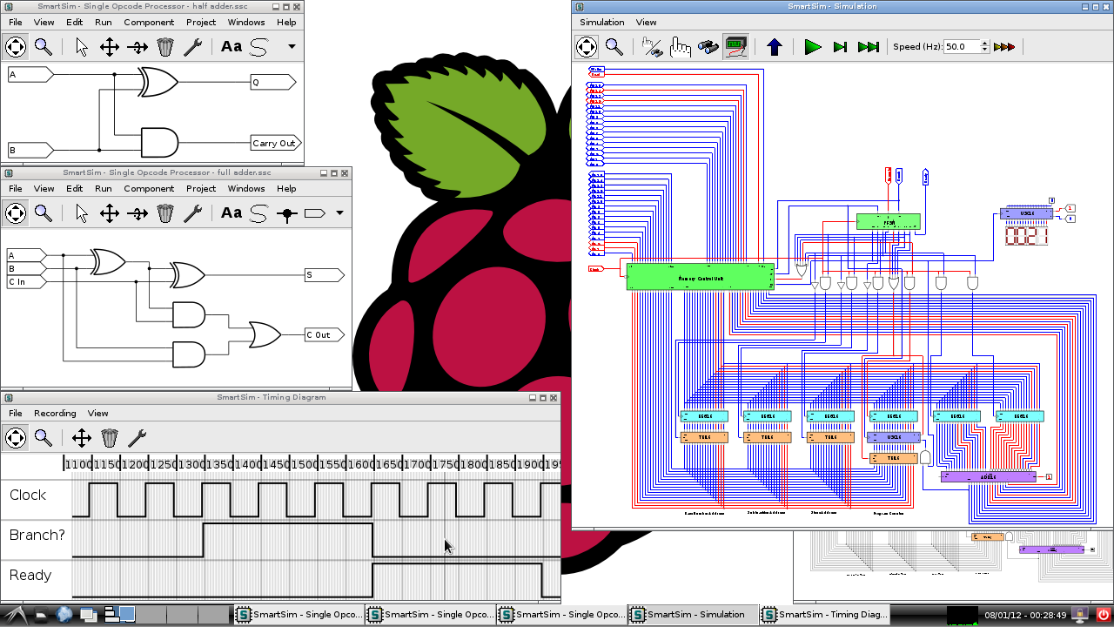The image size is (1114, 627).
Task: Click the double-arrow skip forward button
Action: click(869, 46)
